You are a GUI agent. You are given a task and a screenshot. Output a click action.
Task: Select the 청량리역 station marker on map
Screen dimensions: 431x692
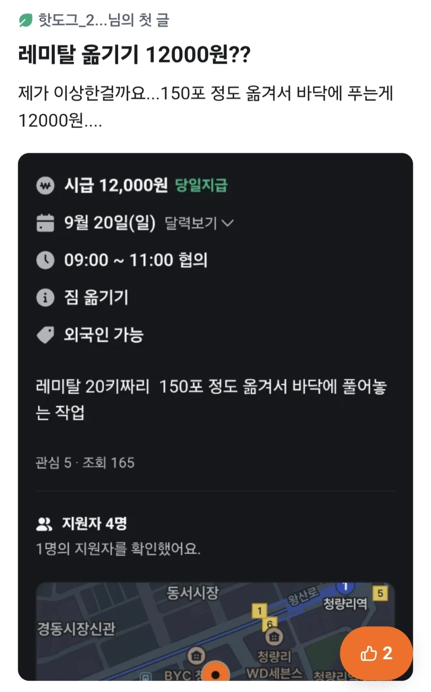click(345, 604)
